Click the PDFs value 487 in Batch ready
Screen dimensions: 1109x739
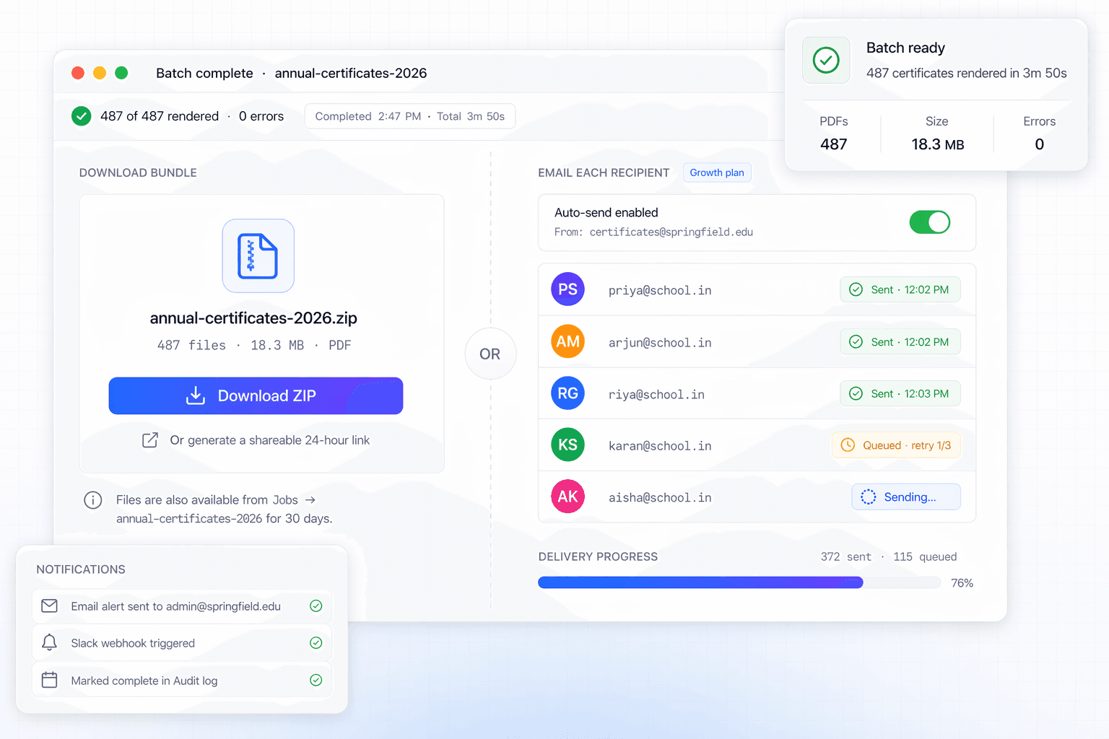(834, 144)
